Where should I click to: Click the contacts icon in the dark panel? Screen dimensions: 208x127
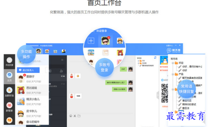(61, 71)
